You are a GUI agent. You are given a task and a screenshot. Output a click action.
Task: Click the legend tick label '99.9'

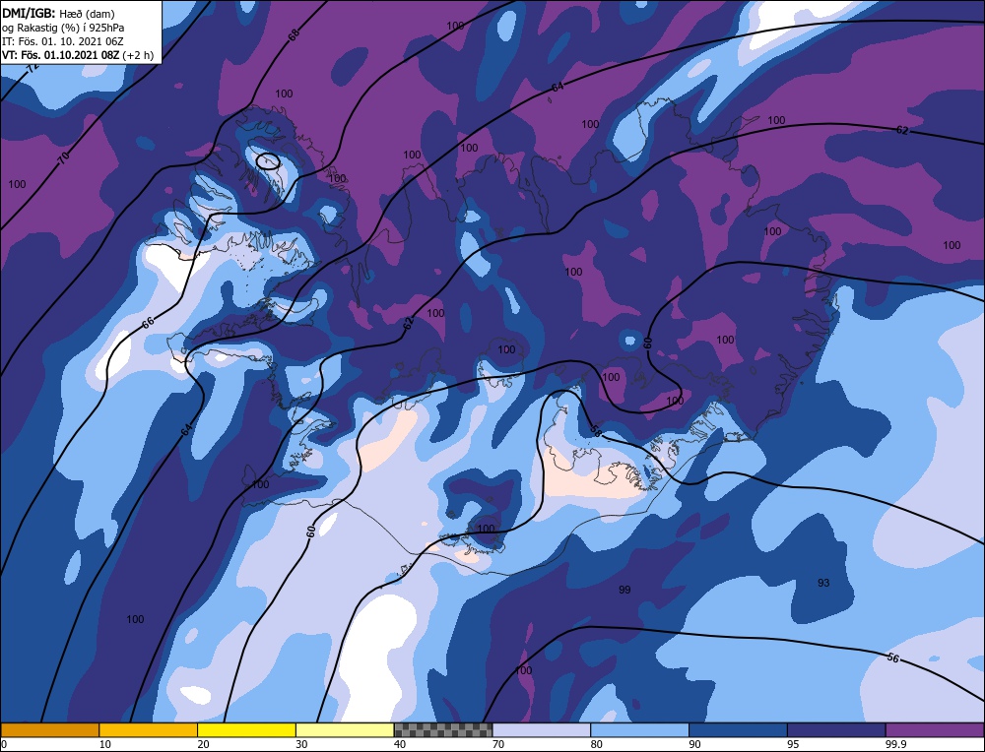(894, 744)
